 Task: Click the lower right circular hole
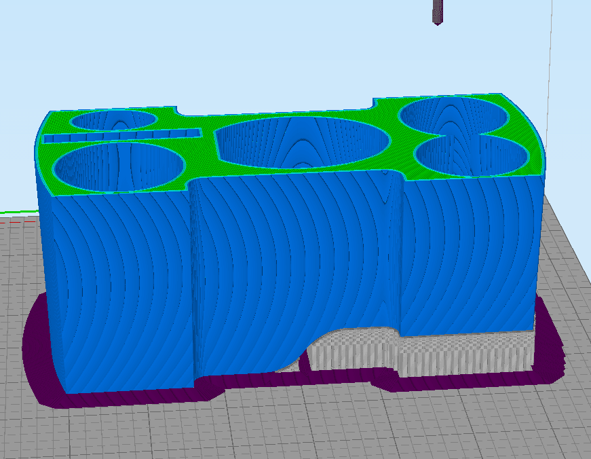[x=471, y=155]
